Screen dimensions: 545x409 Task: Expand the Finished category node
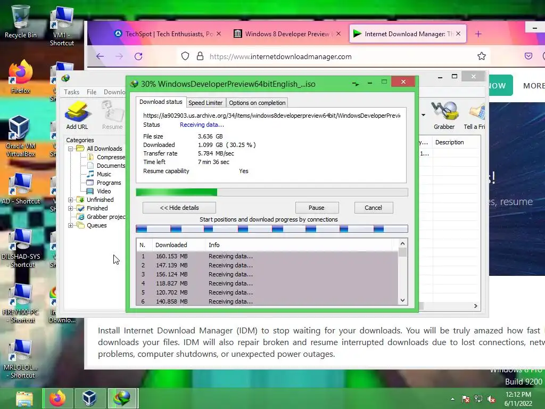(71, 208)
